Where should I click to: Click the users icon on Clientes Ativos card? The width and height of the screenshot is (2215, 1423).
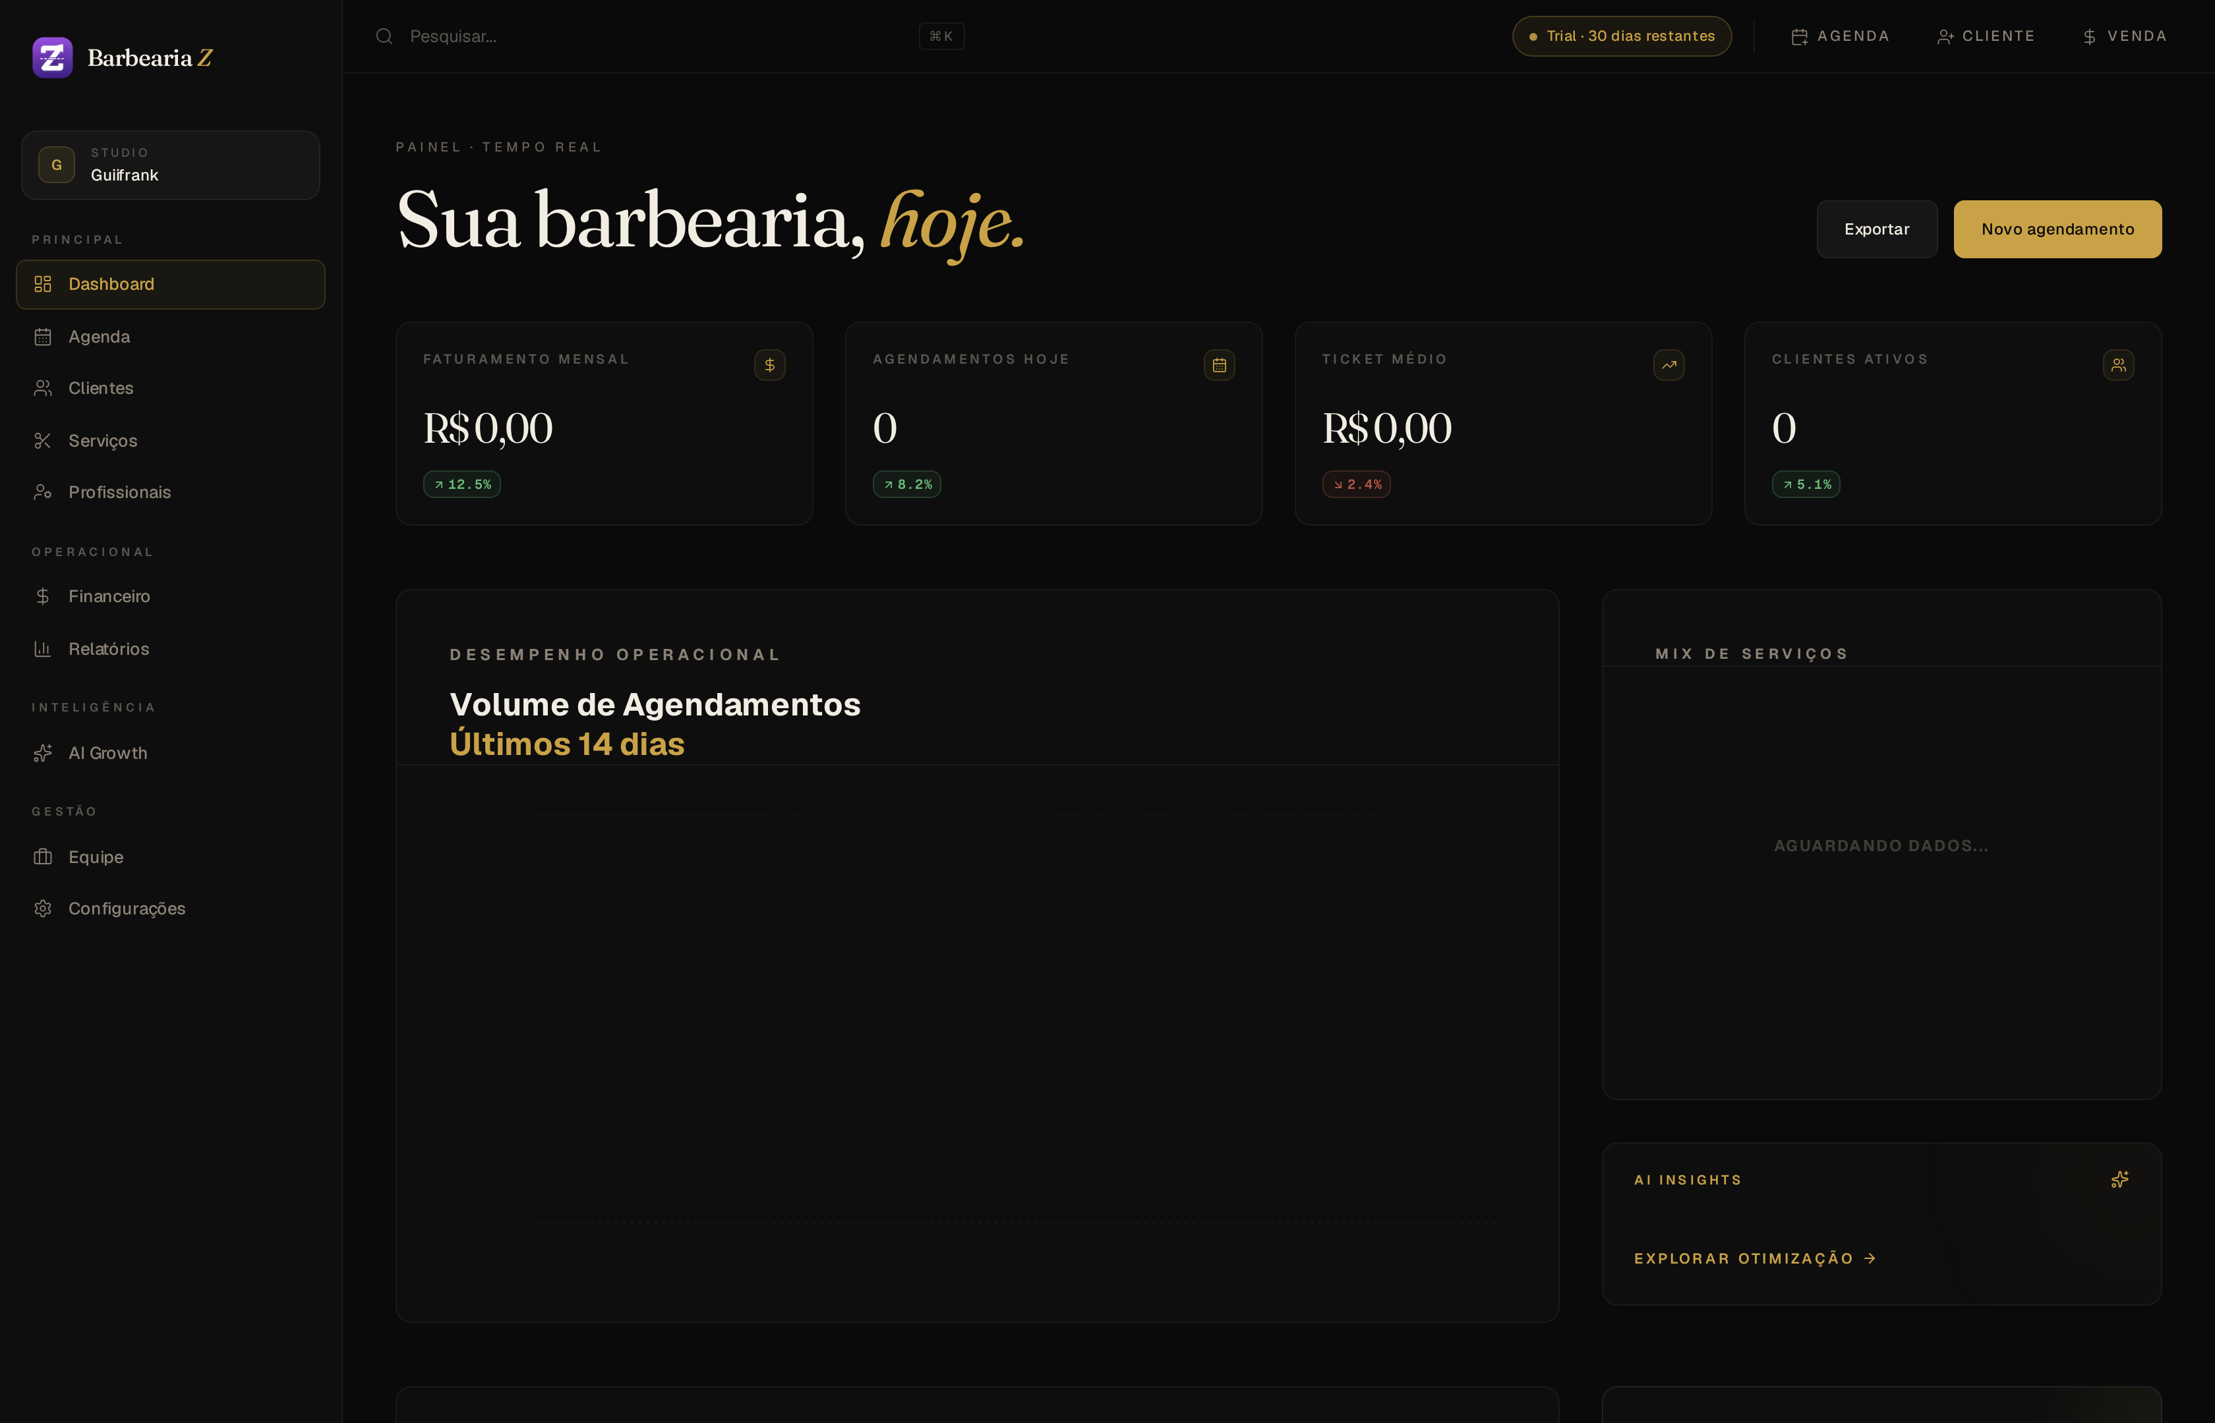(2118, 365)
